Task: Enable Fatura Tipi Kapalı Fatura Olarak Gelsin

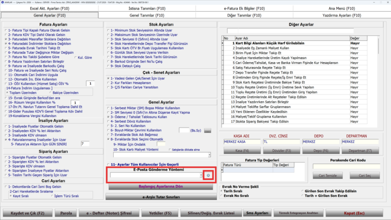Action: pos(6,31)
